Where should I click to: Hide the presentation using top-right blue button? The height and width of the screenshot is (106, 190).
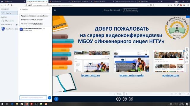point(188,17)
